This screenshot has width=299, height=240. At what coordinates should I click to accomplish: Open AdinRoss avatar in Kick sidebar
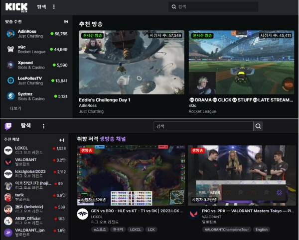pos(10,34)
